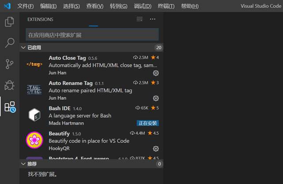Click the Beautify extension flower thumbnail
This screenshot has height=184, width=283.
point(34,140)
